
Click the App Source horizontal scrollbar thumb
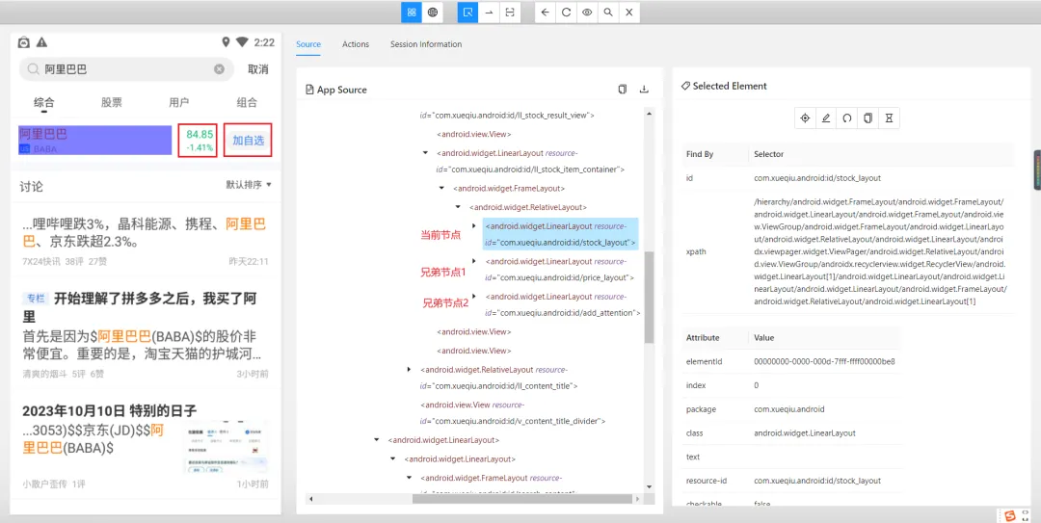(522, 499)
